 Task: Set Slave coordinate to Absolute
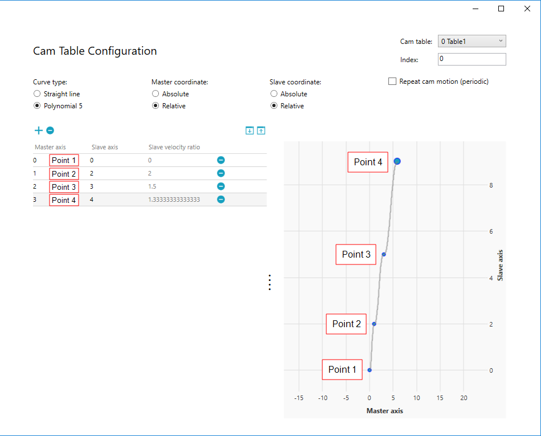click(x=274, y=94)
